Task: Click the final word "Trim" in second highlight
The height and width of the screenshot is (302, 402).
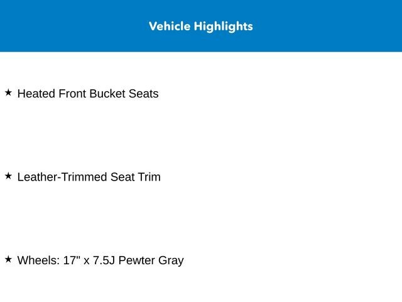Action: pyautogui.click(x=149, y=177)
